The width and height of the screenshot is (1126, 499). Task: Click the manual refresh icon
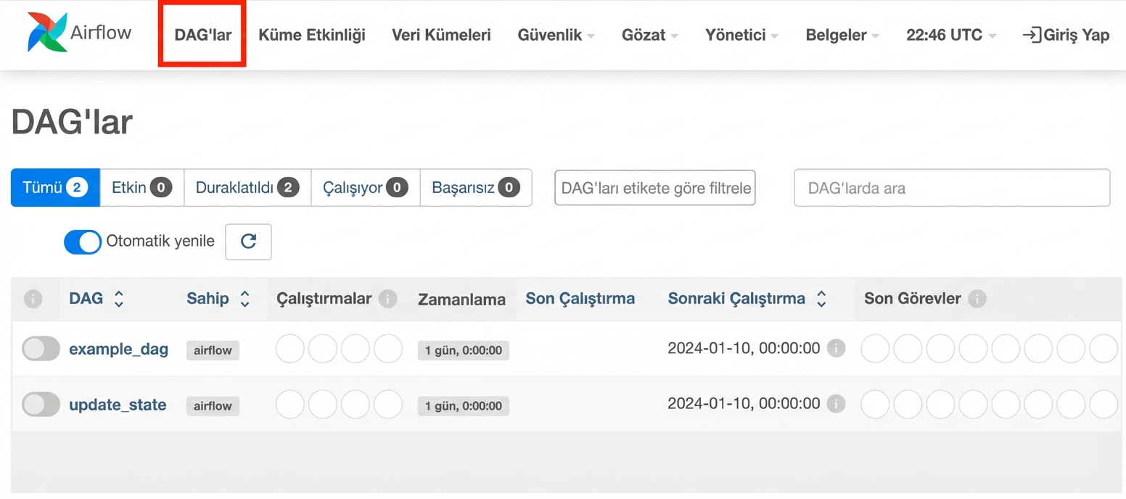248,242
